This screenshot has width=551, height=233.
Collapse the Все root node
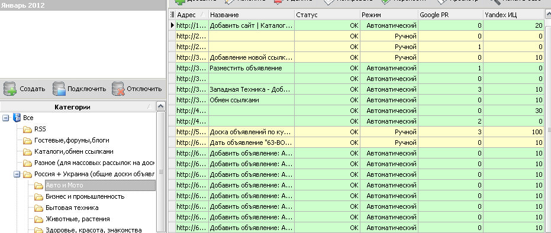point(5,118)
